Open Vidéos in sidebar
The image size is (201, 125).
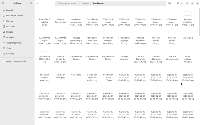(17, 48)
